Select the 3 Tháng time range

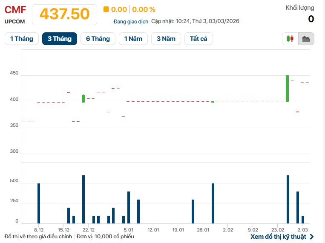[59, 39]
